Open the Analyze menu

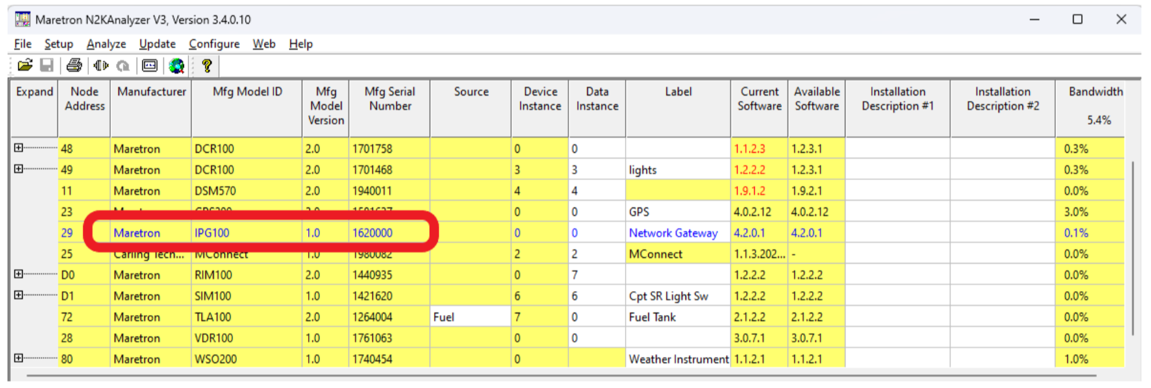pos(106,43)
